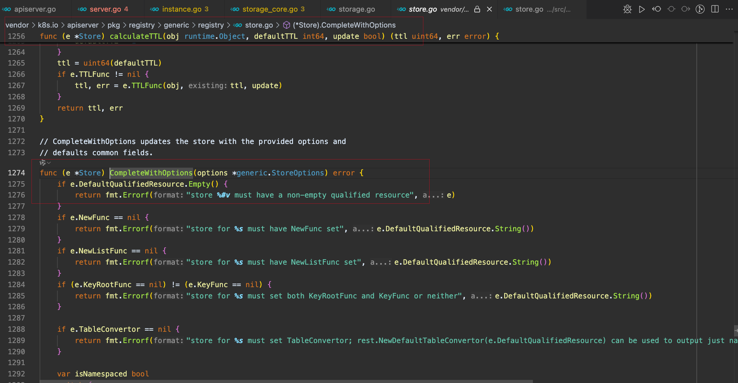
Task: Open the generic breadcrumb dropdown
Action: [x=176, y=25]
